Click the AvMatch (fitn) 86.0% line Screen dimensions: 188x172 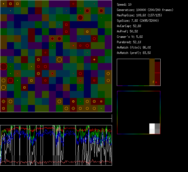click(134, 47)
